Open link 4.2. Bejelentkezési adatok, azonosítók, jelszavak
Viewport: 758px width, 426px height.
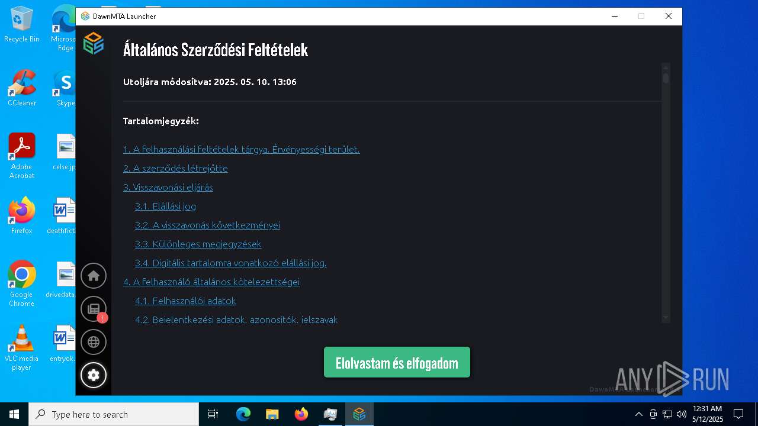(236, 319)
